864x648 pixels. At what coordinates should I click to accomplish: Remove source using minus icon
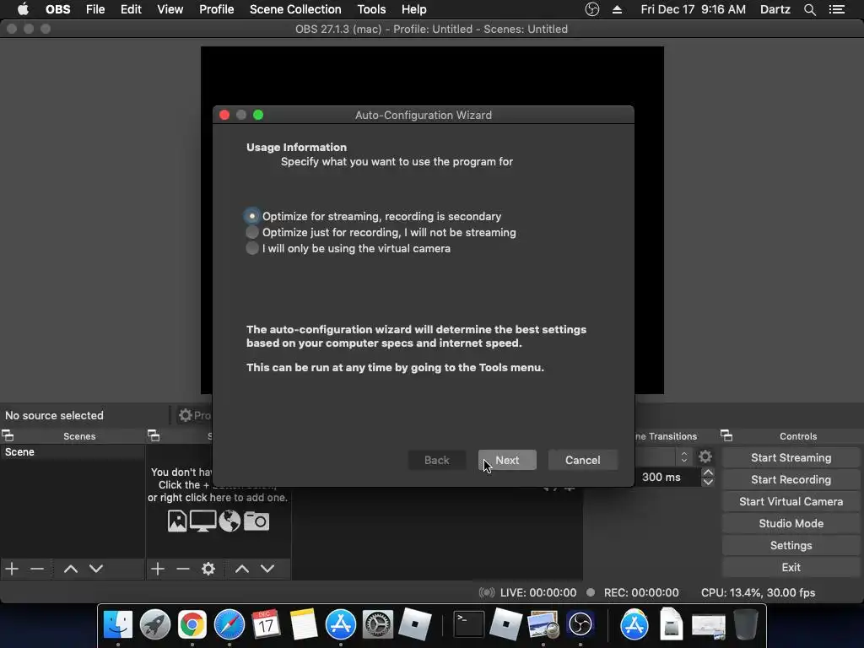coord(183,569)
